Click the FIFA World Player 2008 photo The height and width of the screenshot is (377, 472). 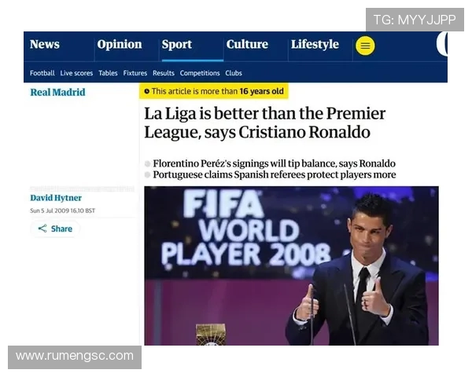coord(291,265)
